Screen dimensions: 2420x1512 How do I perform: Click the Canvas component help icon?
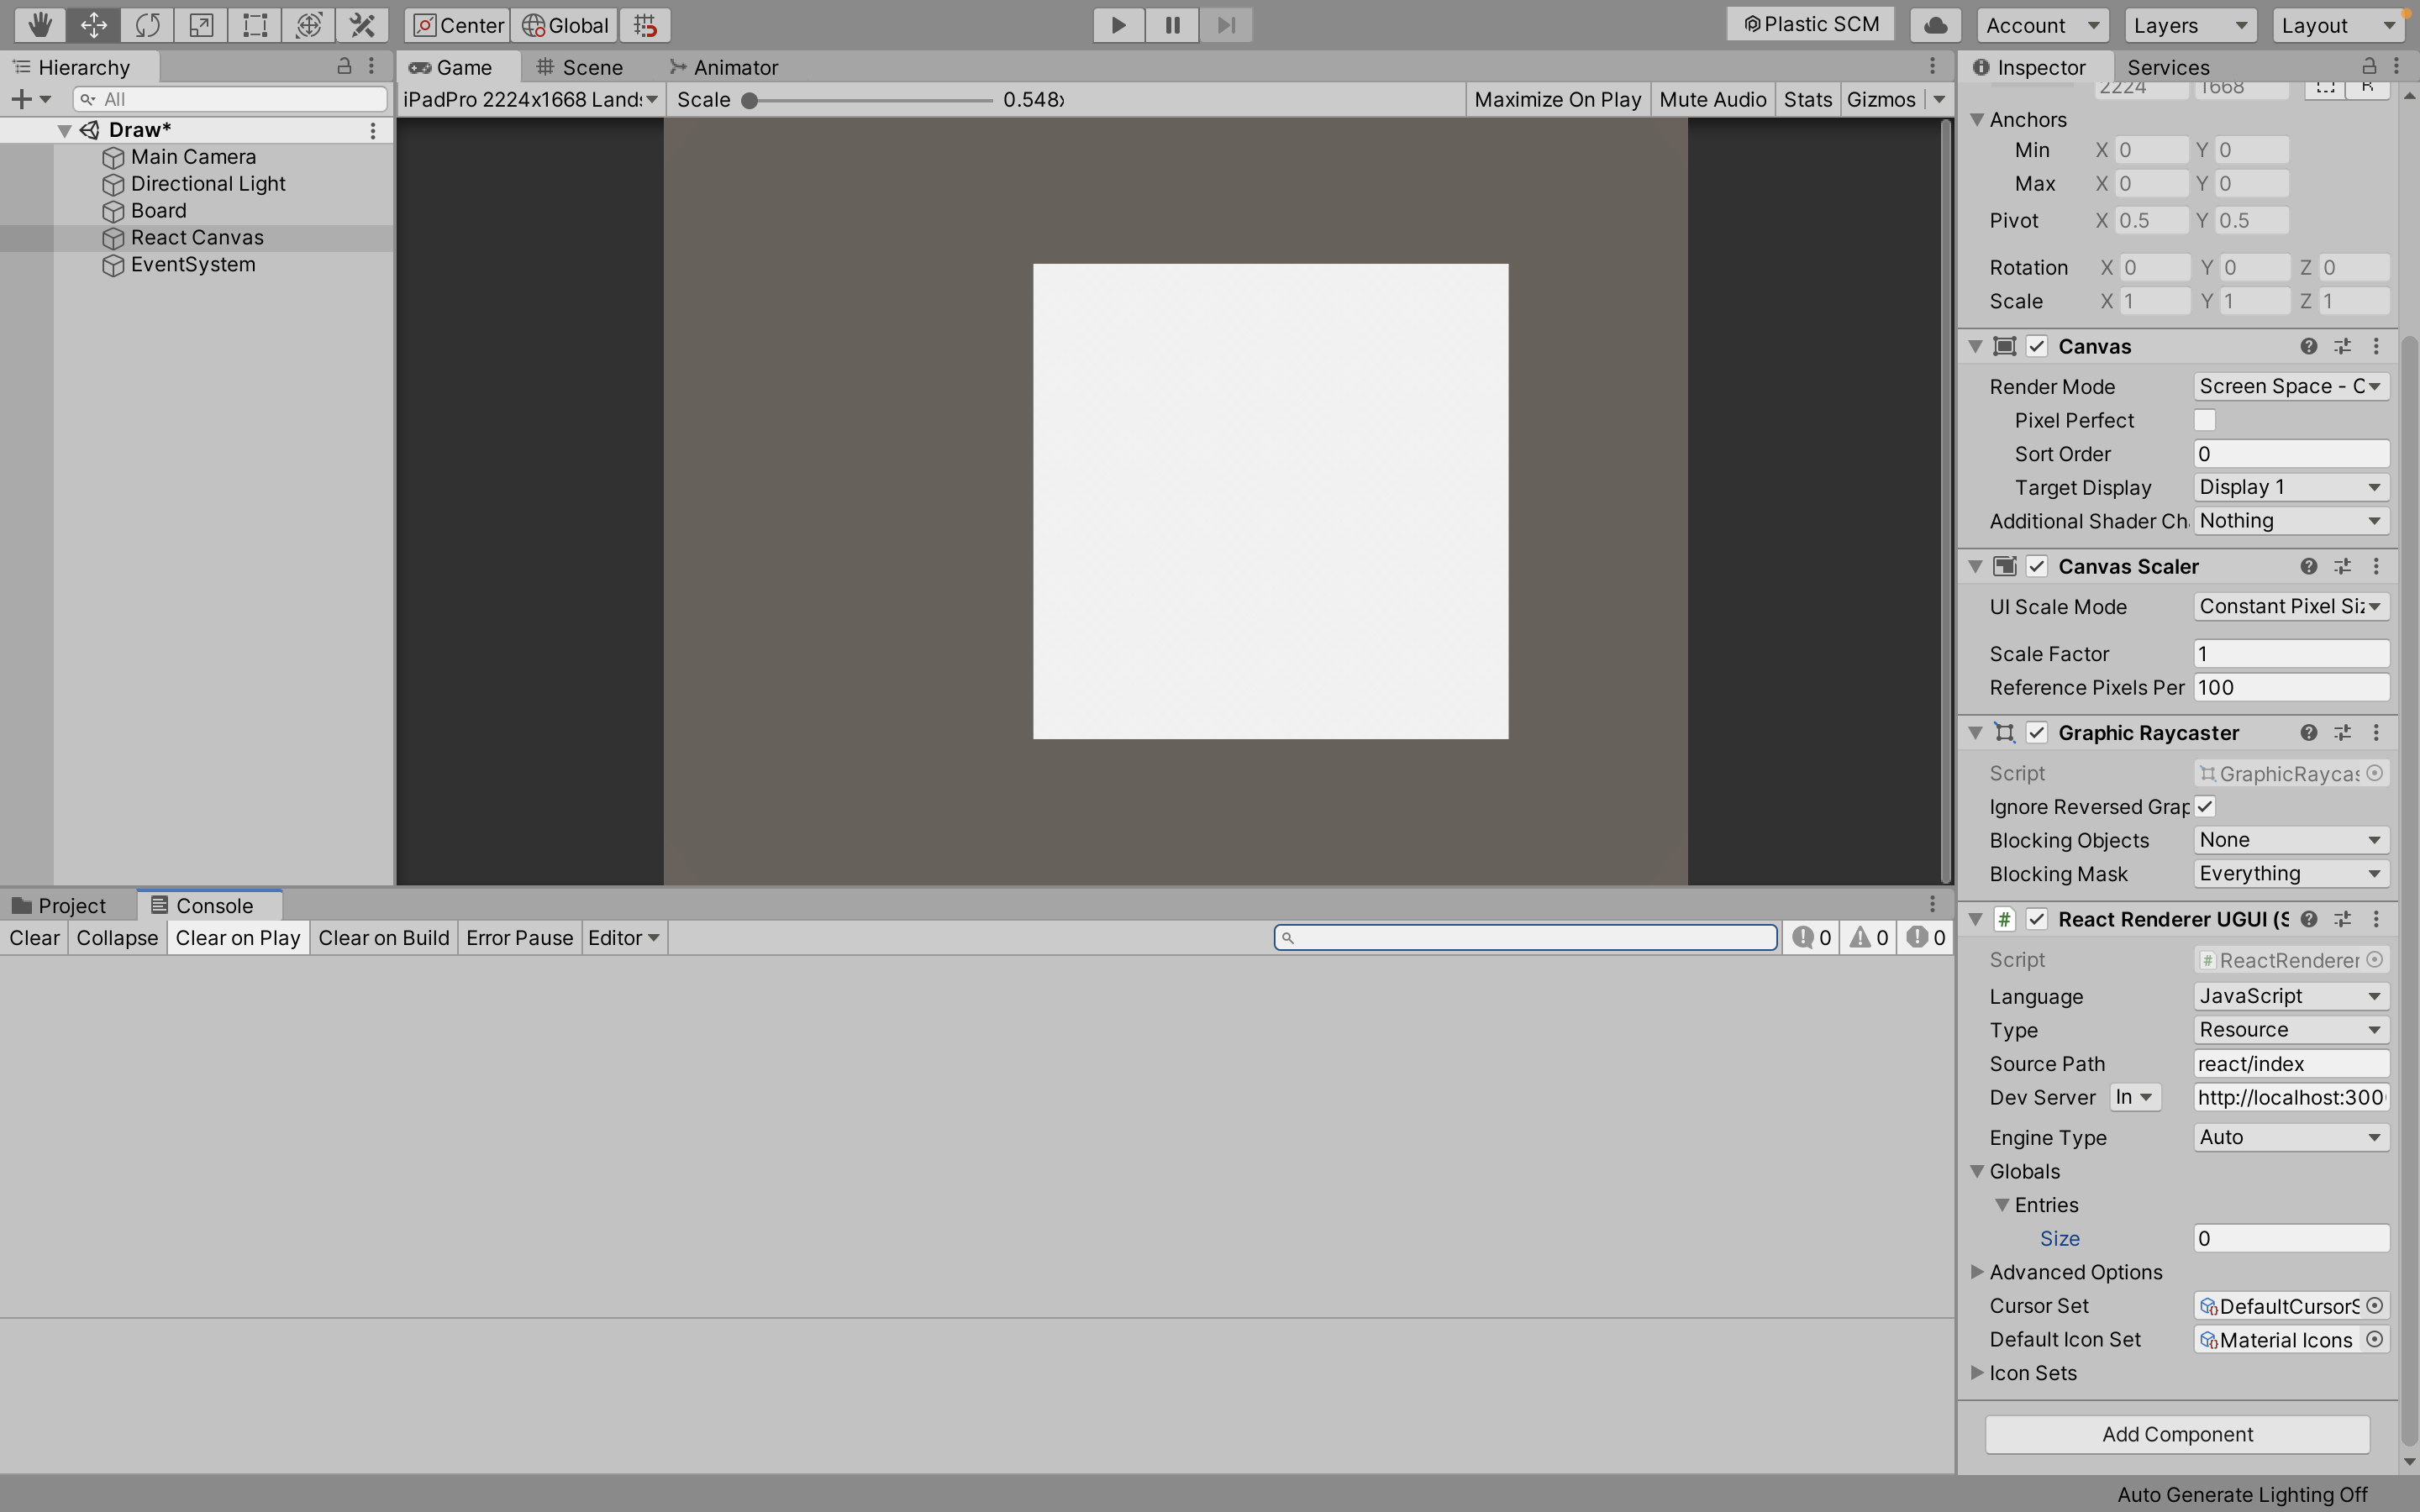click(2308, 346)
